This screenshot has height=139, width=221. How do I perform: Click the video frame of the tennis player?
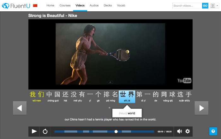coord(110,54)
